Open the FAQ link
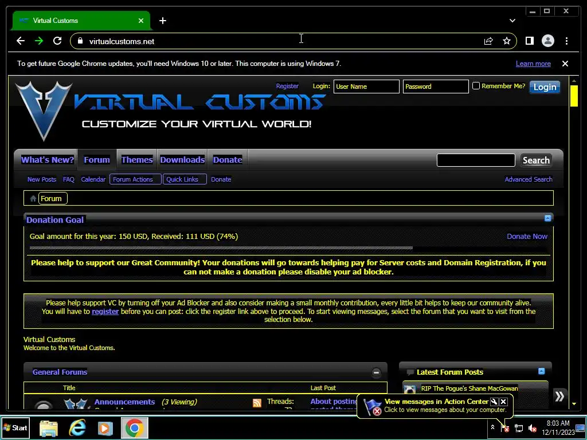 (x=69, y=179)
